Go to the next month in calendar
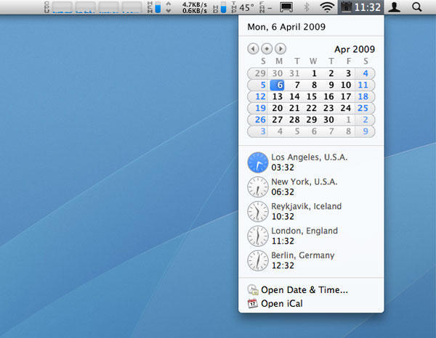The height and width of the screenshot is (338, 436). tap(280, 49)
